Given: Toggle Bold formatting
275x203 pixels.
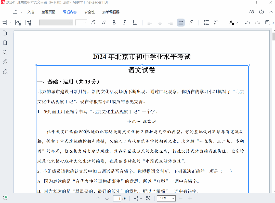Looking at the screenshot, I should click(114, 23).
